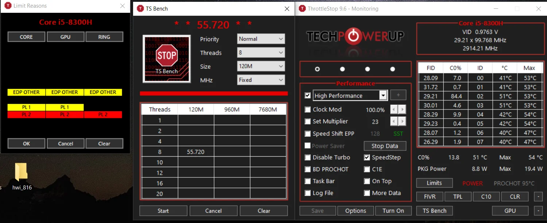Click the red TS Bench progress bar

(214, 93)
